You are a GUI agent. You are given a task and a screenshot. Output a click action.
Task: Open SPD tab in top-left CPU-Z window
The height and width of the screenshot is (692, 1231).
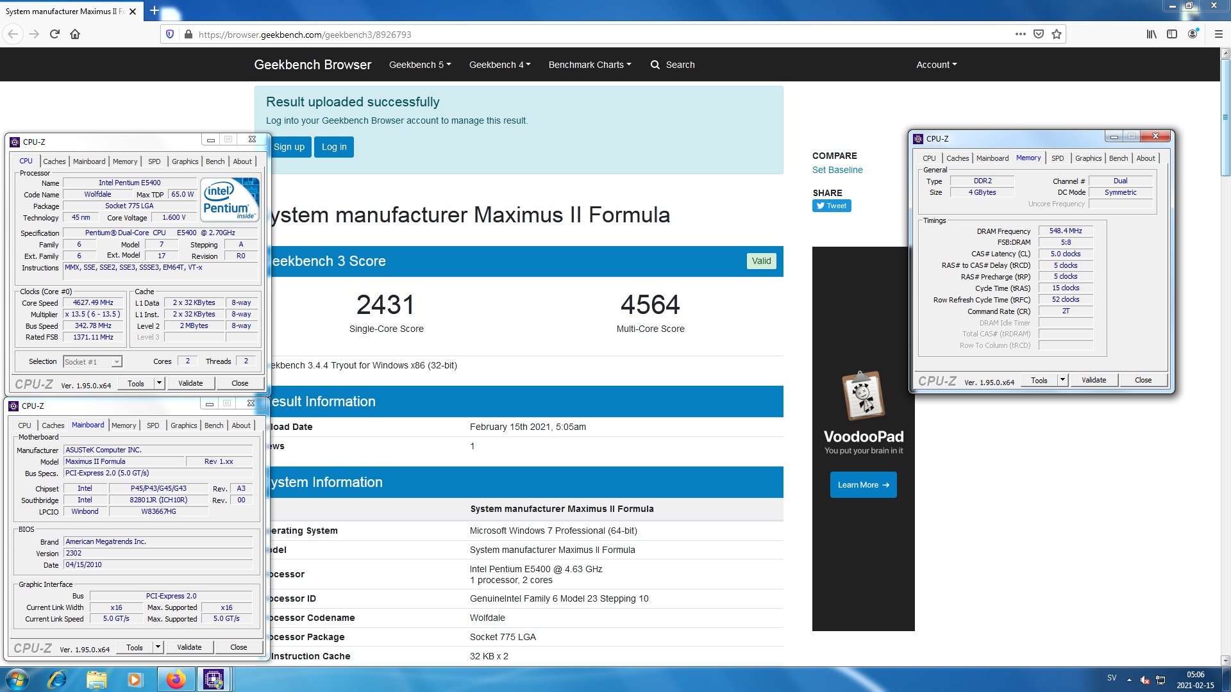pyautogui.click(x=154, y=161)
